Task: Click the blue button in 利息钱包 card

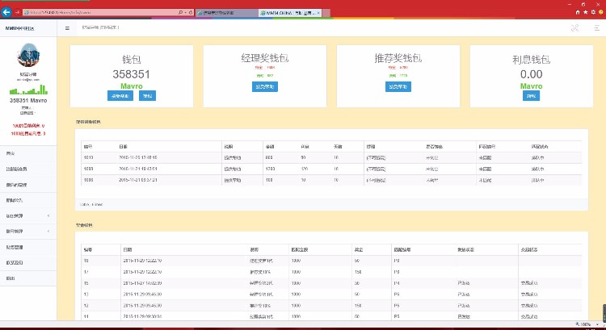Action: [x=531, y=96]
